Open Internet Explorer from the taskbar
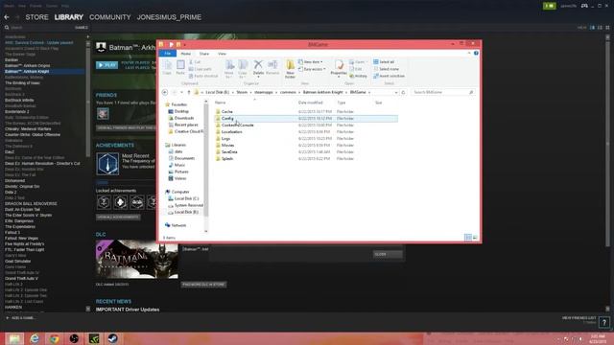The width and height of the screenshot is (614, 345). [x=35, y=338]
